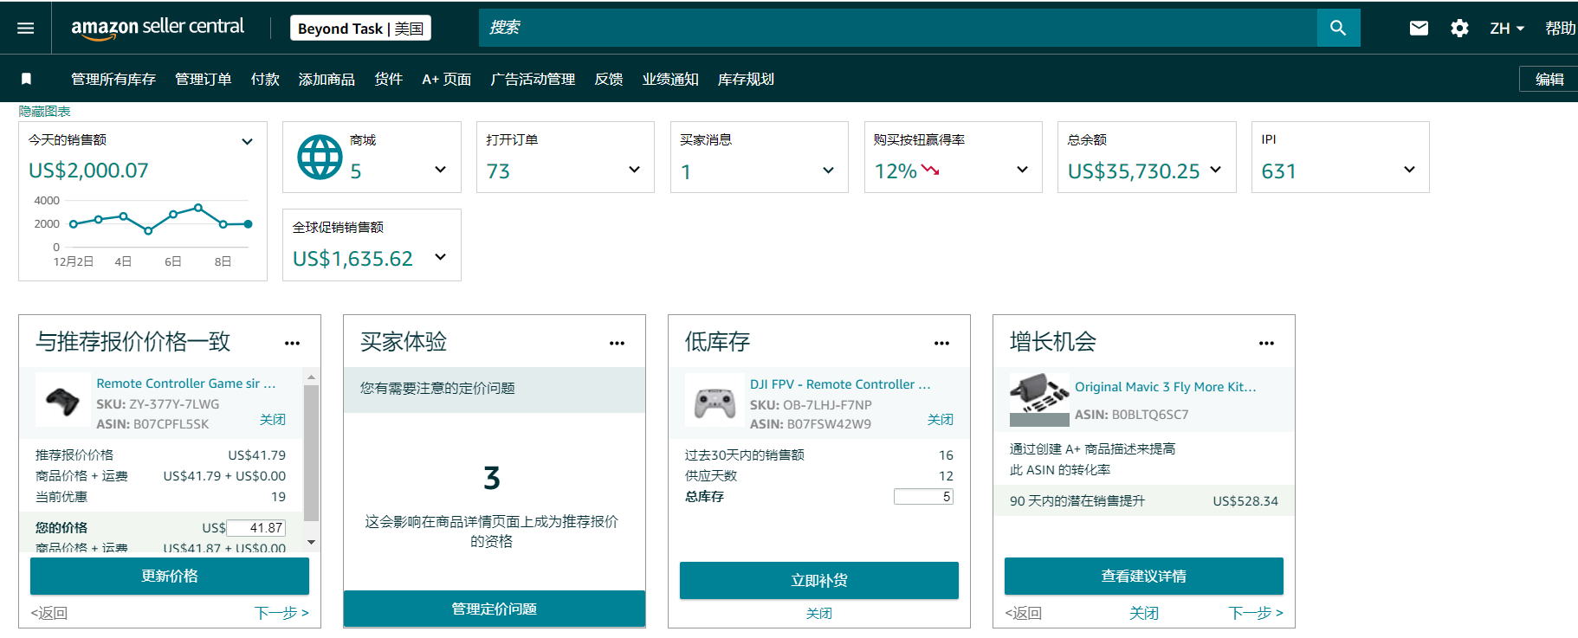Click price card scrollbar down arrow
Viewport: 1578px width, 638px height.
312,542
